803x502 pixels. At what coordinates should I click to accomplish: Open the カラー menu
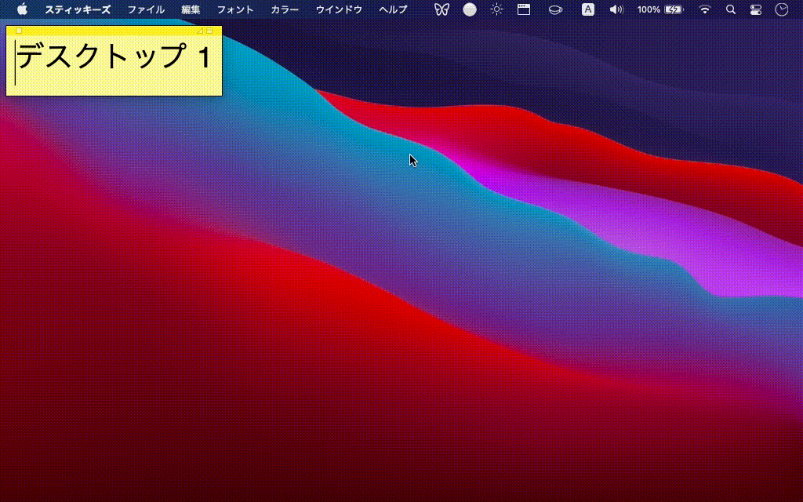(x=285, y=9)
